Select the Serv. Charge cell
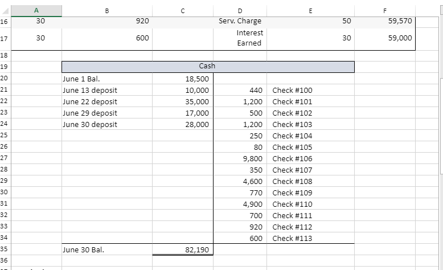443x270 pixels. coord(240,21)
